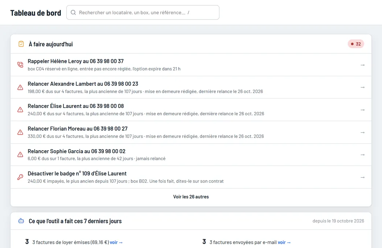Screen dimensions: 382x248
Task: Focus the tenant search field
Action: coord(143,12)
